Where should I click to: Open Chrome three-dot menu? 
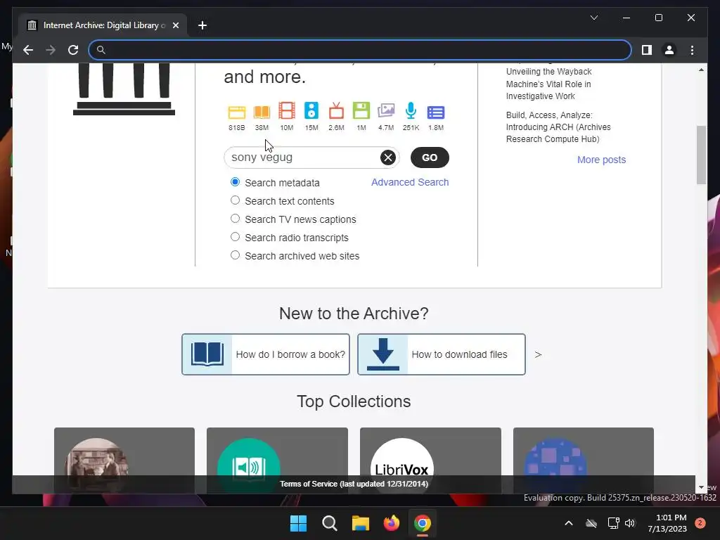click(x=692, y=50)
